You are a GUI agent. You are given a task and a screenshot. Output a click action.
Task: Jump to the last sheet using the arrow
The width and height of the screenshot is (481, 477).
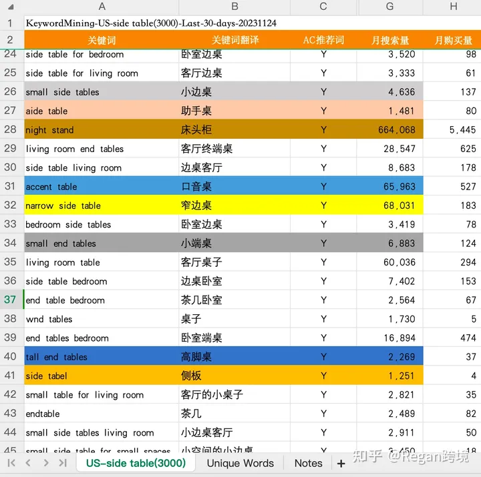[x=63, y=463]
